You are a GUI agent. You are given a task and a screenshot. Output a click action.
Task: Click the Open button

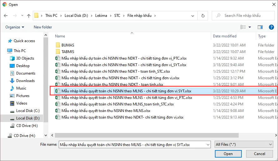click(x=228, y=154)
